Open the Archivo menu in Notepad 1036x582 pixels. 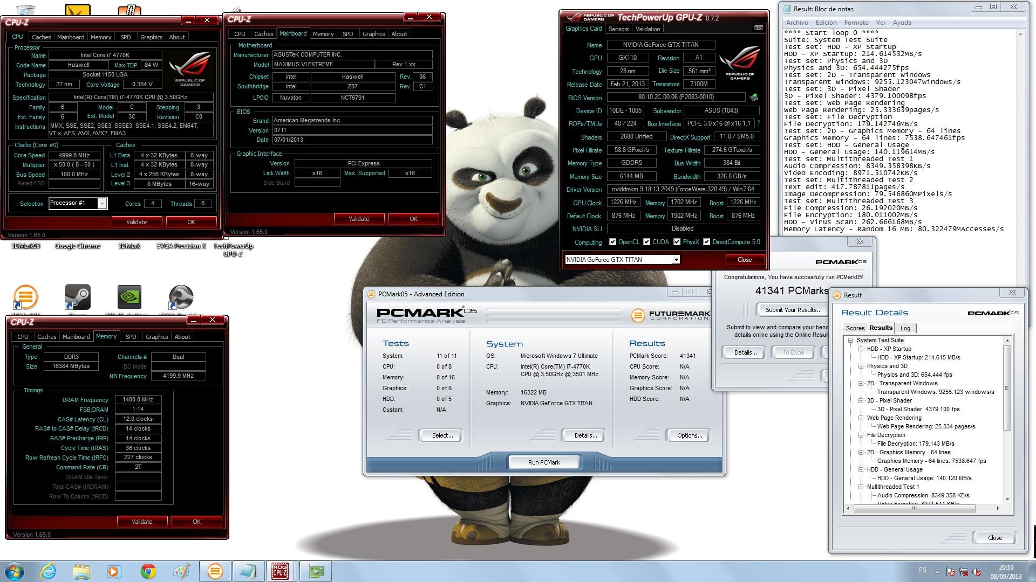coord(797,23)
